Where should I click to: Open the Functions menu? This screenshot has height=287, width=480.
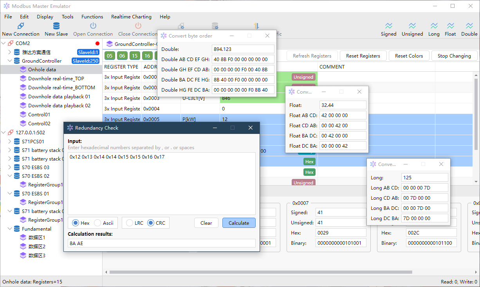point(92,17)
